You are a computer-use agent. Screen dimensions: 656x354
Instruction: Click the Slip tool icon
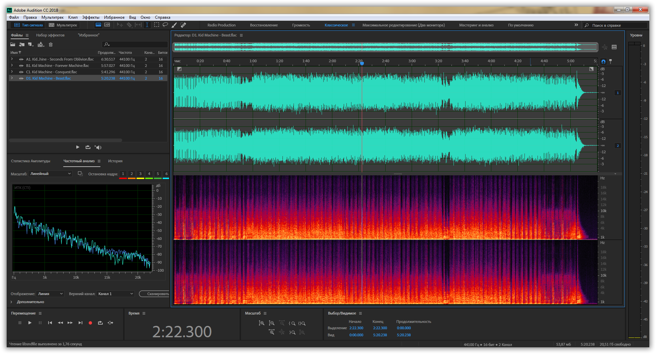coord(138,25)
